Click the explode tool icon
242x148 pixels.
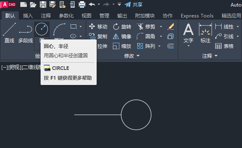(171, 37)
